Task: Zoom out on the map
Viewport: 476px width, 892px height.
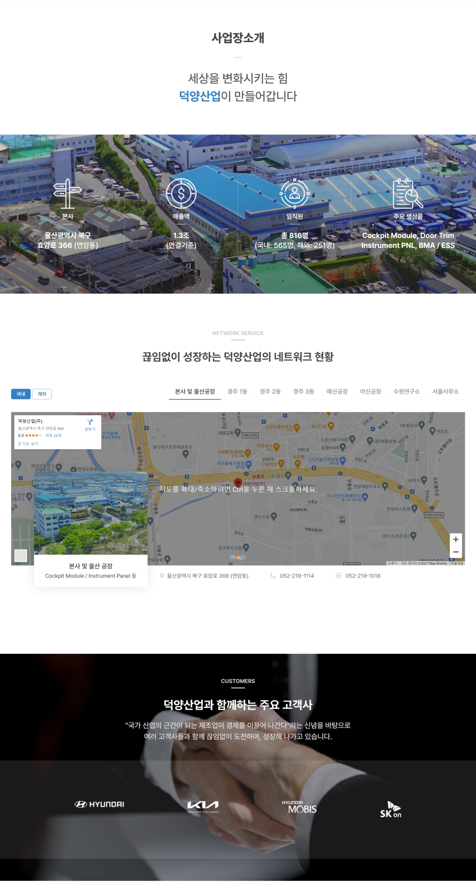Action: click(456, 552)
